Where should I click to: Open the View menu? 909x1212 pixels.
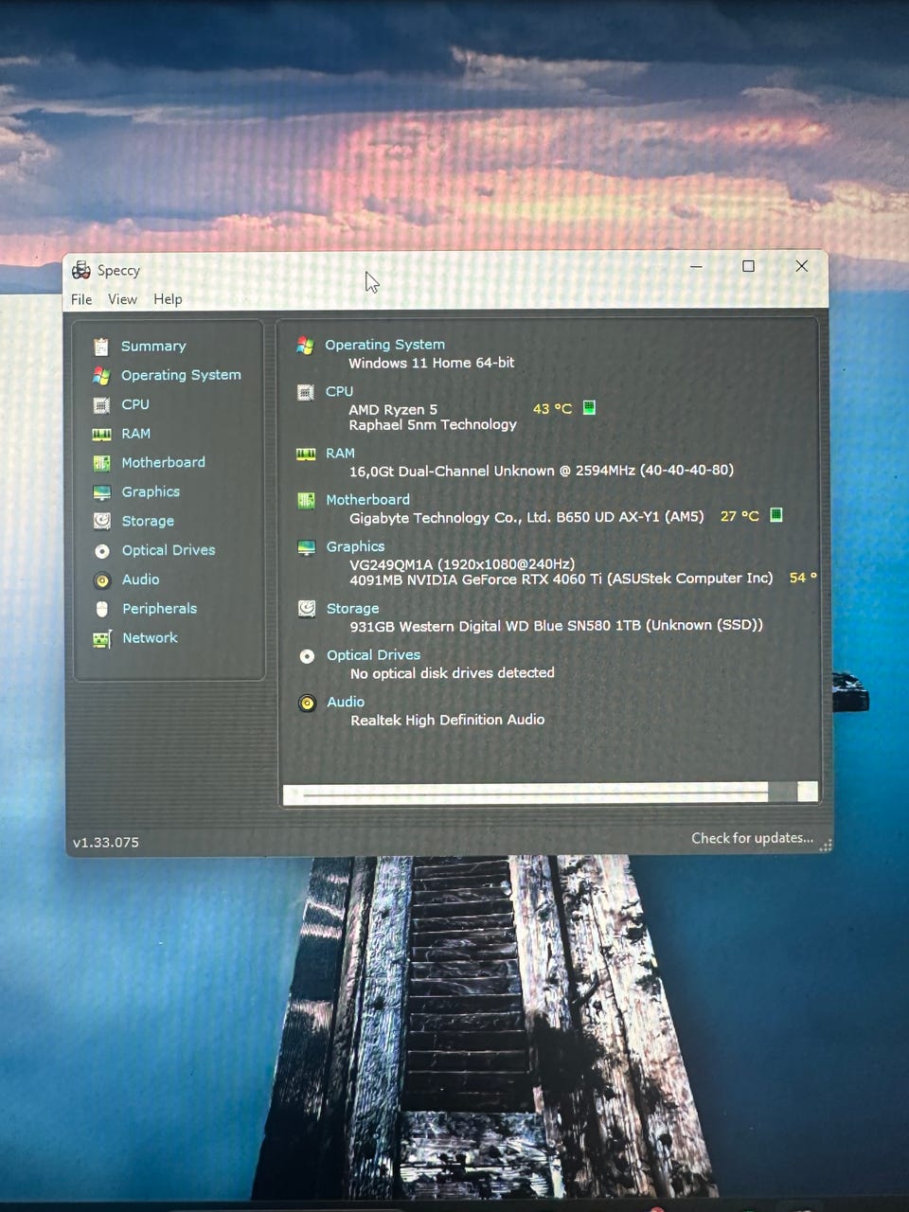pos(122,299)
